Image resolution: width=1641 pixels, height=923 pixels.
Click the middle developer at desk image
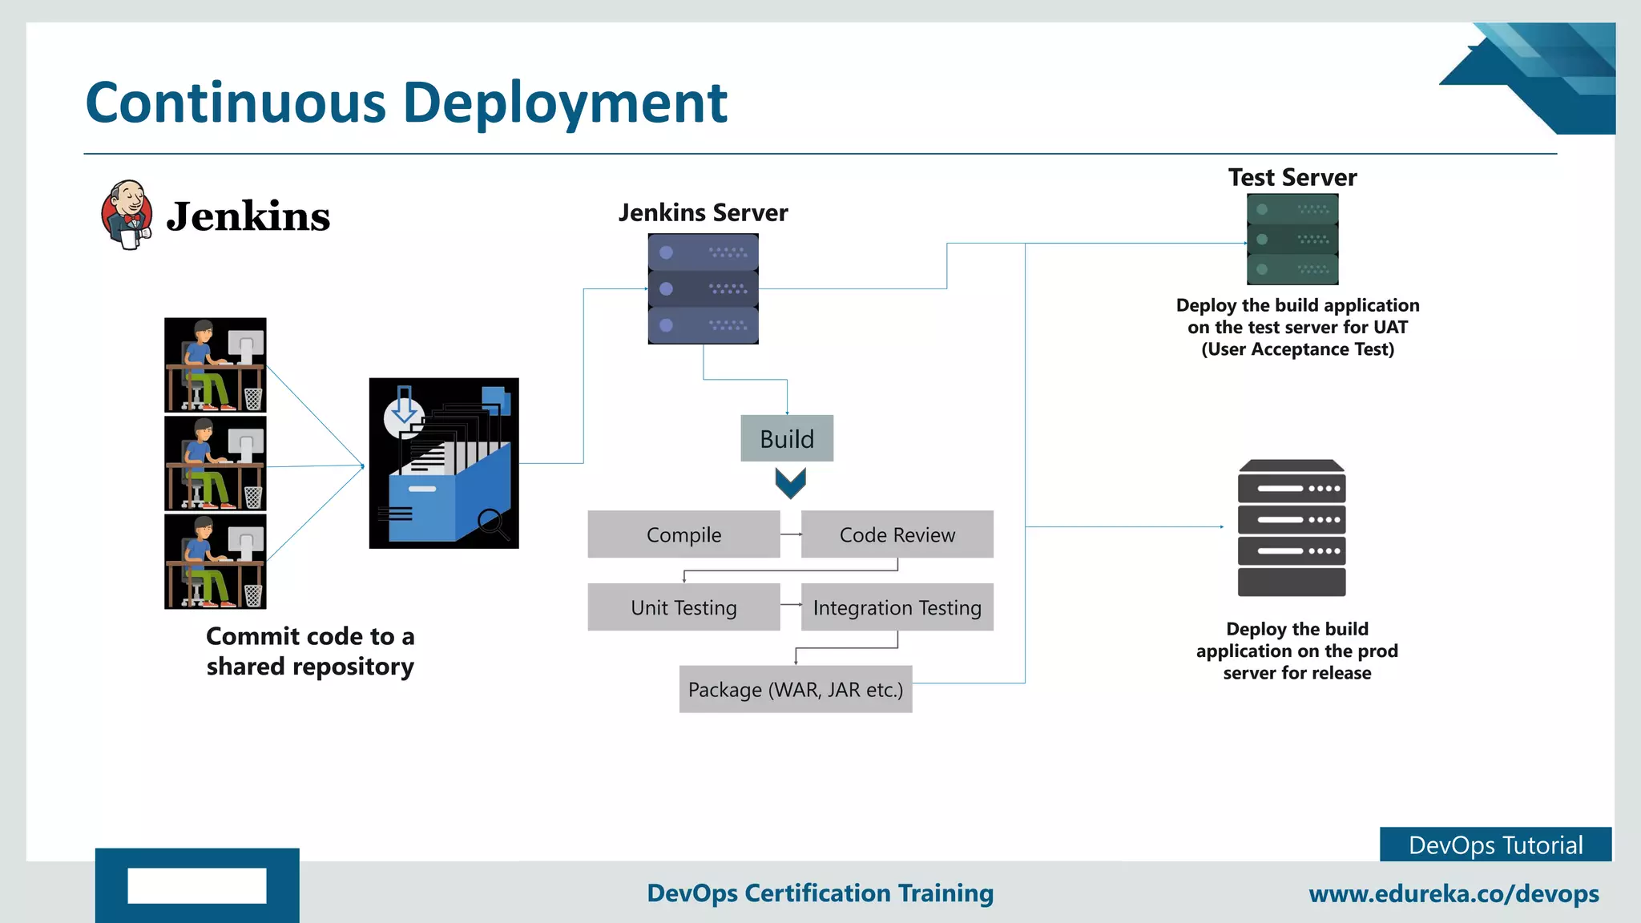[215, 463]
